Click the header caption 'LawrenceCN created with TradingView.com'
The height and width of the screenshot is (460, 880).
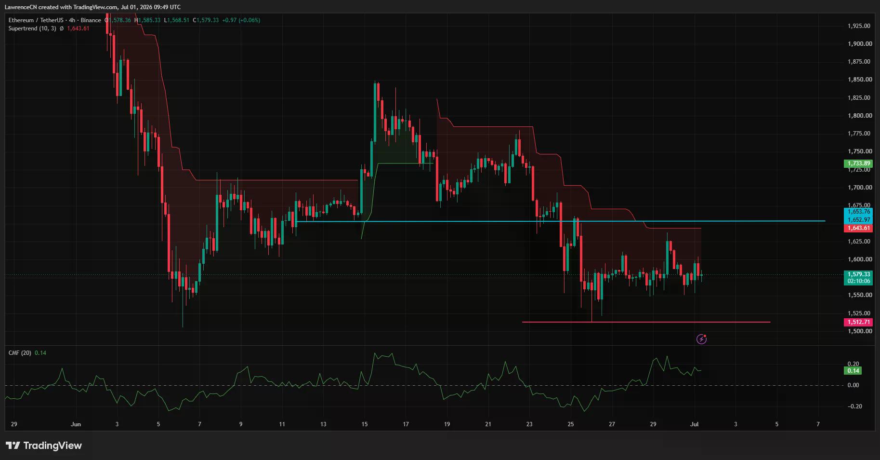(x=61, y=7)
